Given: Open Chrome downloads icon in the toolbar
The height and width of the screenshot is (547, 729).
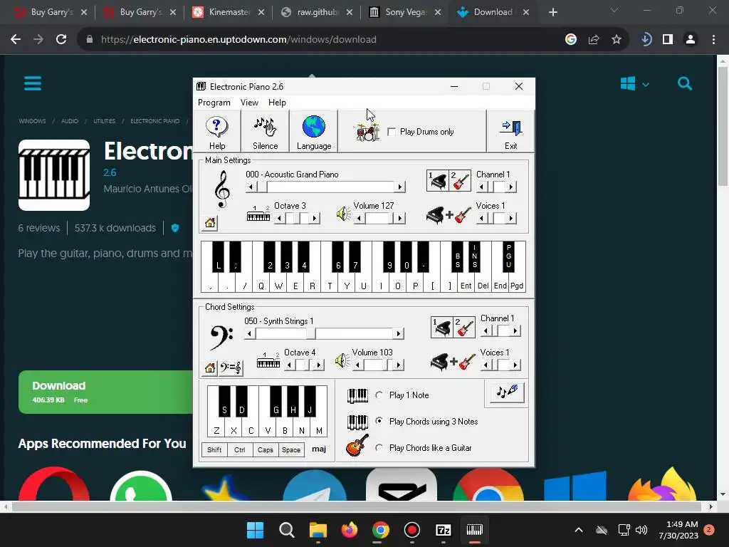Looking at the screenshot, I should [x=646, y=40].
